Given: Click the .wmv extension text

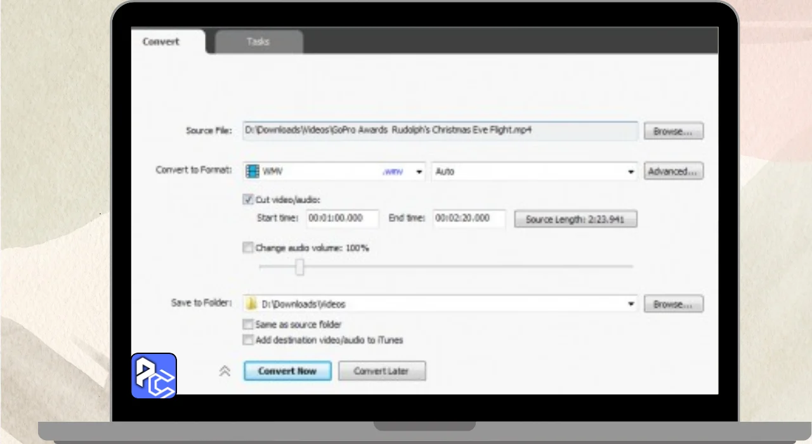Looking at the screenshot, I should click(x=392, y=172).
